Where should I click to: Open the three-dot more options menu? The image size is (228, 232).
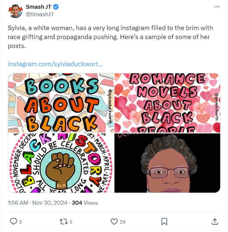coord(217,7)
